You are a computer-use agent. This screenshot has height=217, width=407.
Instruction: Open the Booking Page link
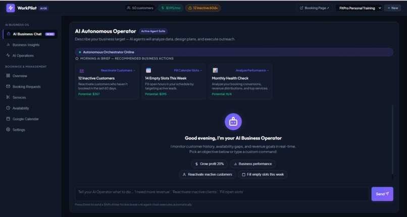[314, 8]
